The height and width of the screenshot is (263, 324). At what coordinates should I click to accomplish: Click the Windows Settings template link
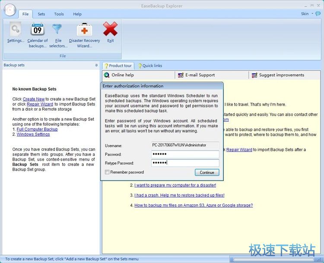click(x=33, y=134)
